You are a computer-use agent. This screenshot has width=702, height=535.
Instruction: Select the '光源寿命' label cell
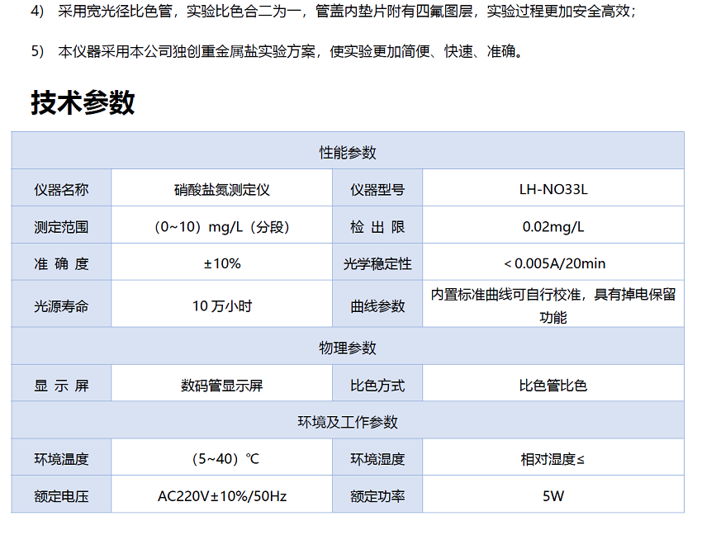(x=61, y=304)
